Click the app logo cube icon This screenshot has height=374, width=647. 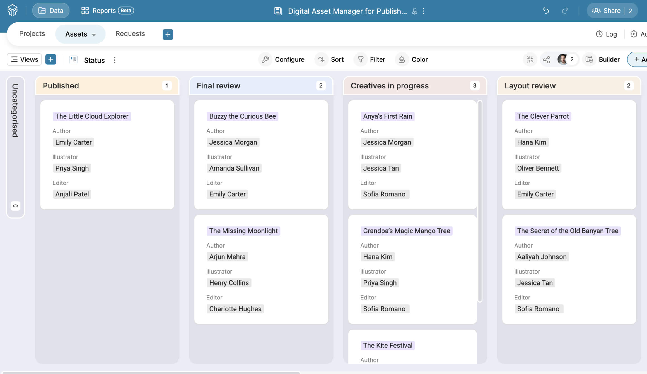[13, 10]
